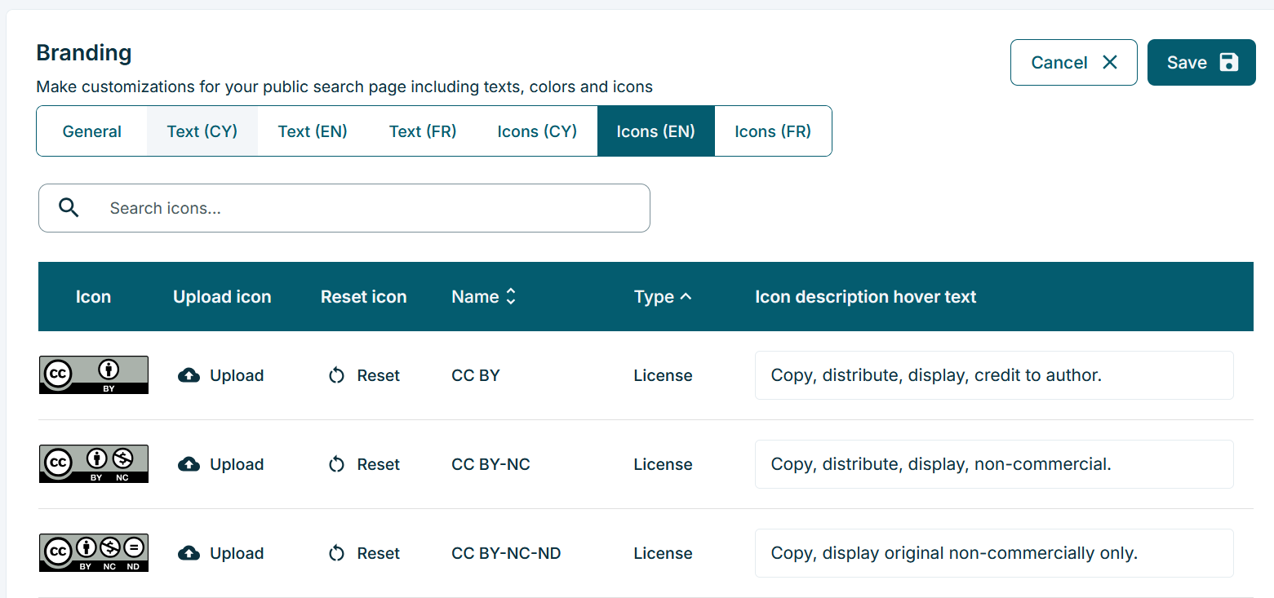This screenshot has height=598, width=1274.
Task: Open the Icons (CY) tab
Action: pyautogui.click(x=536, y=131)
